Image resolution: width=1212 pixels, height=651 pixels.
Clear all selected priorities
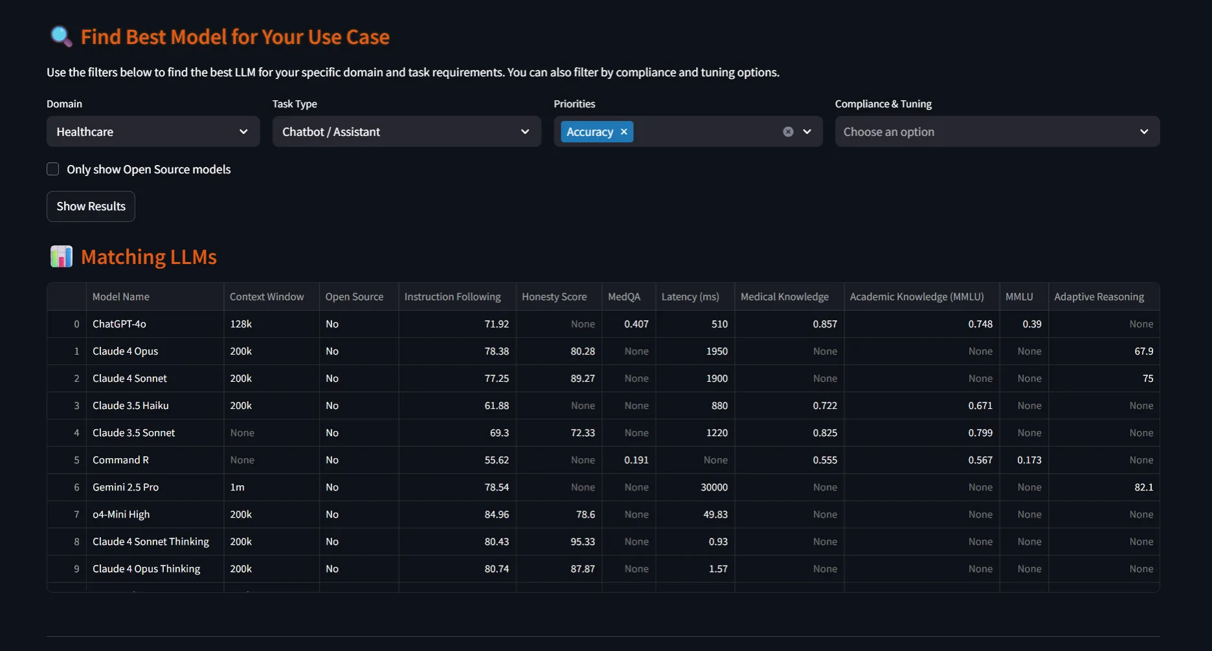[x=788, y=132]
